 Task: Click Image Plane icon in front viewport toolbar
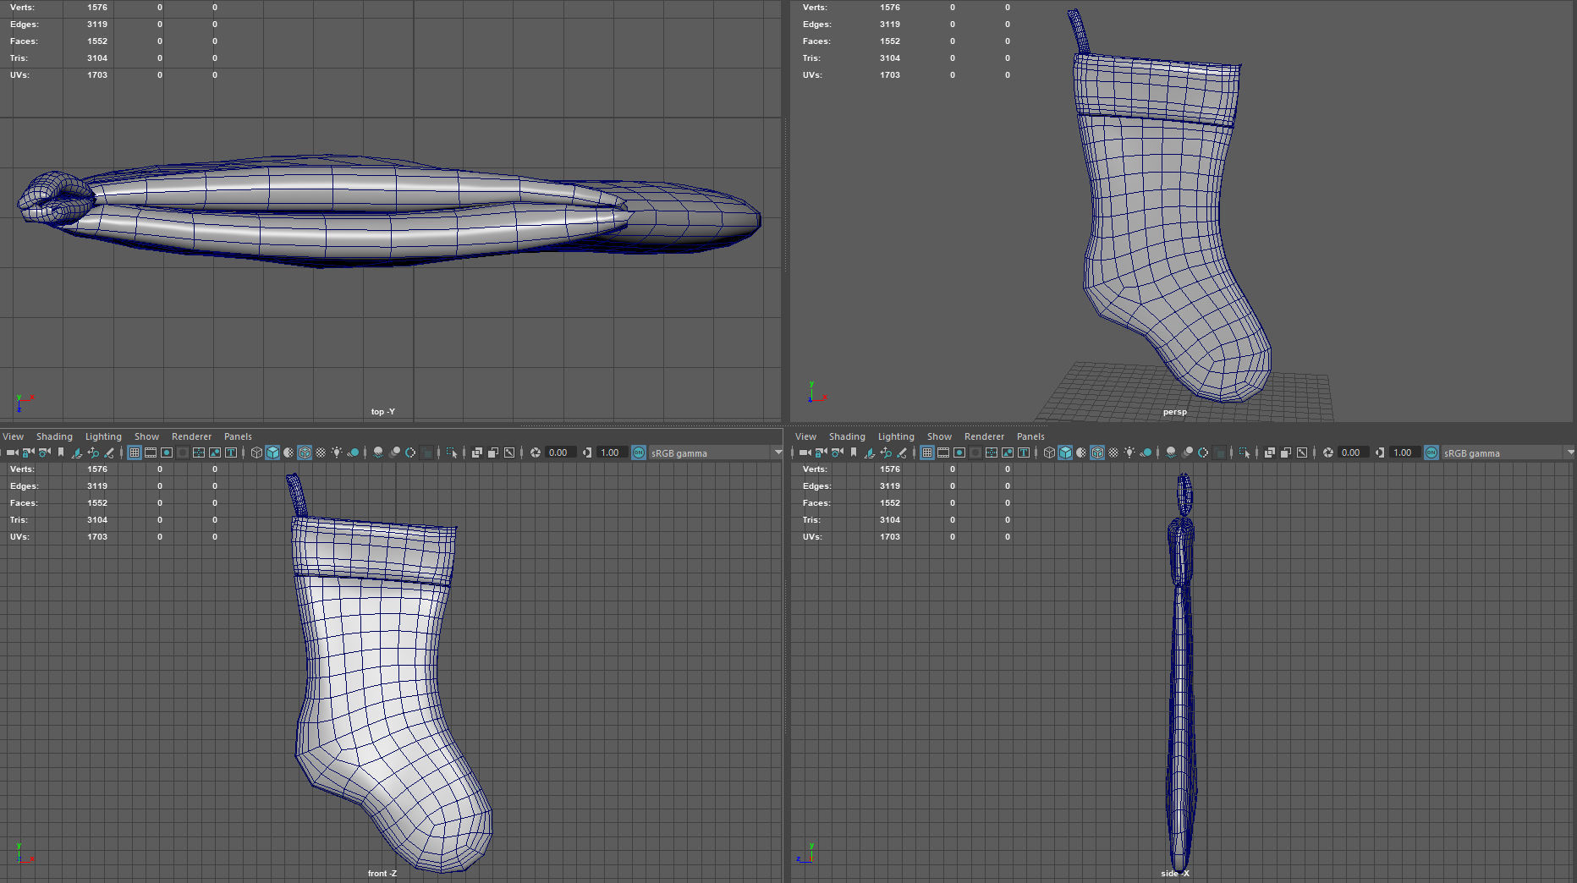tap(77, 452)
